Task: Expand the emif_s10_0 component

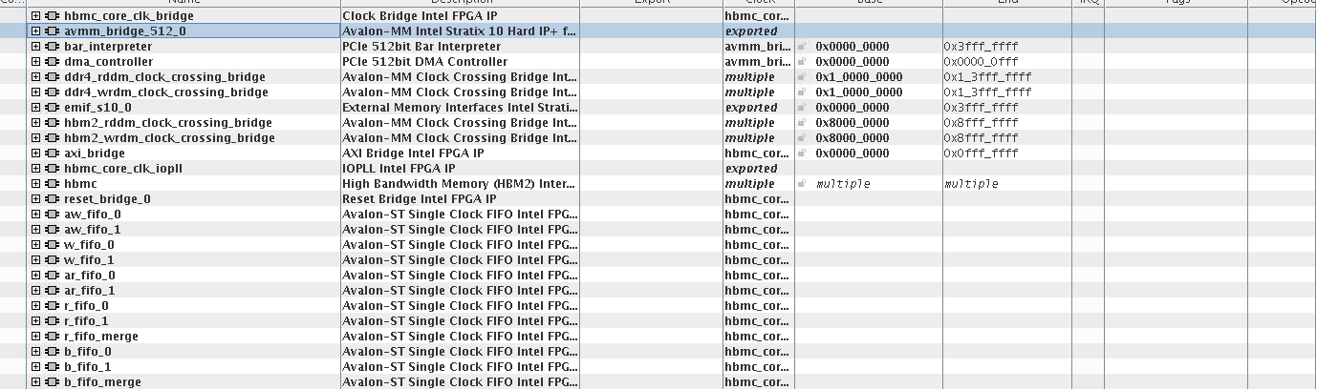Action: (x=35, y=108)
